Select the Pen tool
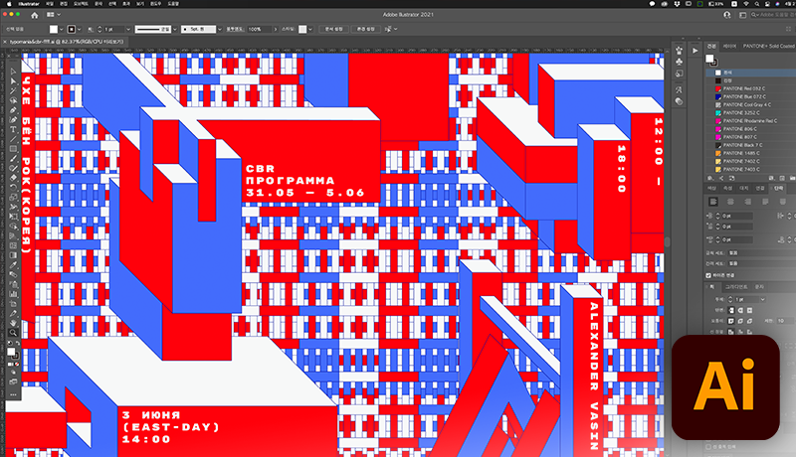Screen dimensions: 796x457 point(13,110)
